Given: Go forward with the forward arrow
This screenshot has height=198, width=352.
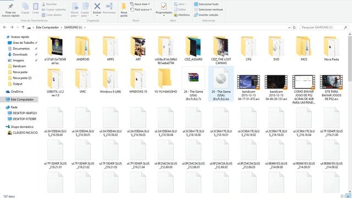Looking at the screenshot, I should click(x=12, y=28).
